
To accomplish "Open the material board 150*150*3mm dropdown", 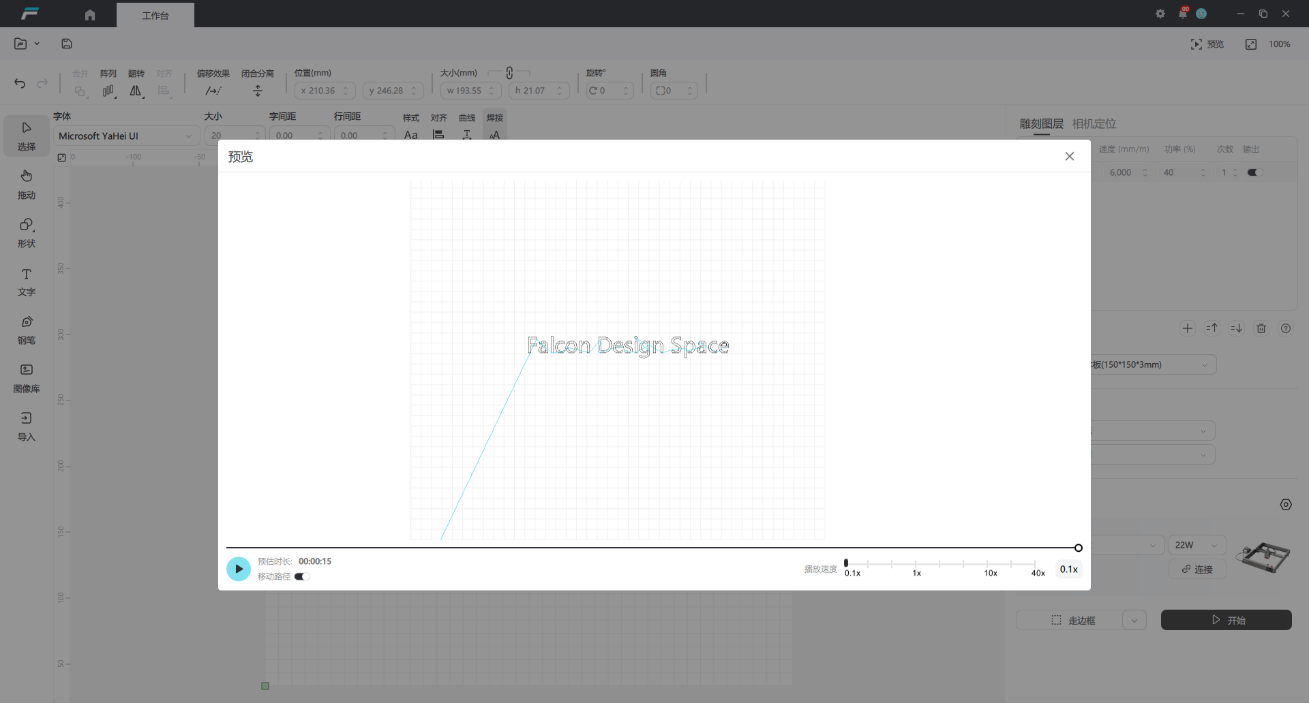I will [1152, 364].
